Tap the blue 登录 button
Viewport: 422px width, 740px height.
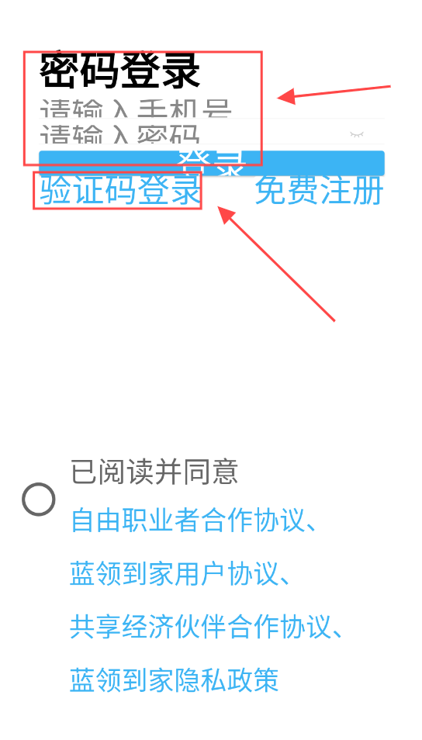point(212,164)
